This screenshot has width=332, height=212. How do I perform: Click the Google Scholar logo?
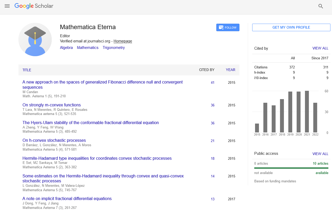pyautogui.click(x=34, y=6)
